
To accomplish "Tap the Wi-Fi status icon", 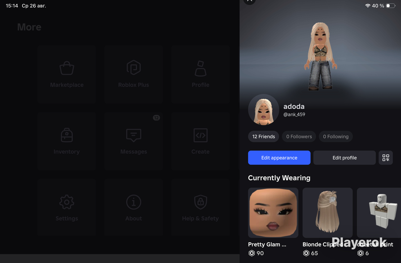I will [368, 6].
